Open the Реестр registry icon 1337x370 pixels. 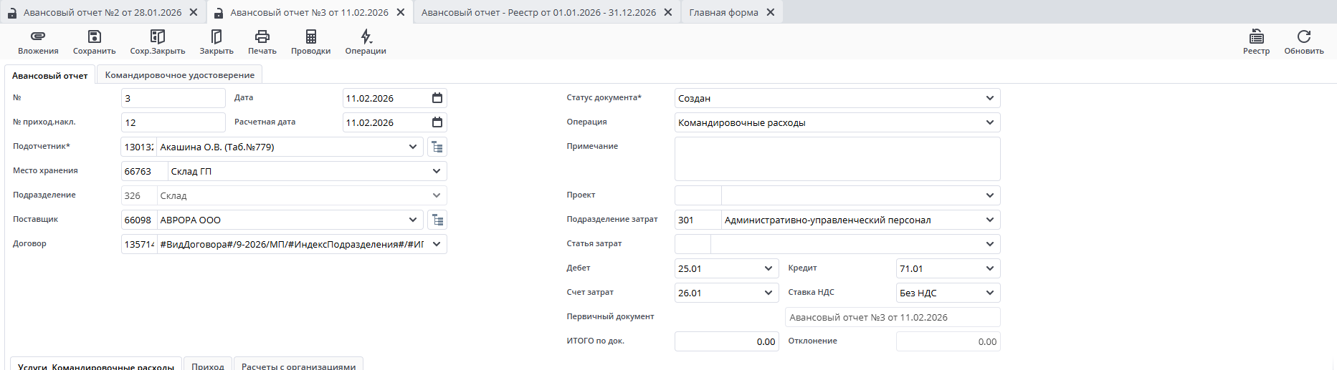[1256, 36]
